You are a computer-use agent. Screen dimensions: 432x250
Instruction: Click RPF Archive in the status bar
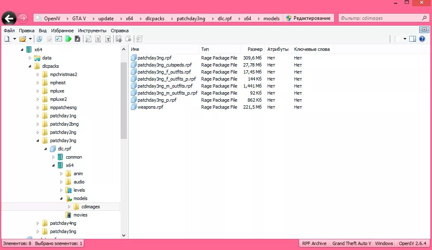(x=314, y=243)
